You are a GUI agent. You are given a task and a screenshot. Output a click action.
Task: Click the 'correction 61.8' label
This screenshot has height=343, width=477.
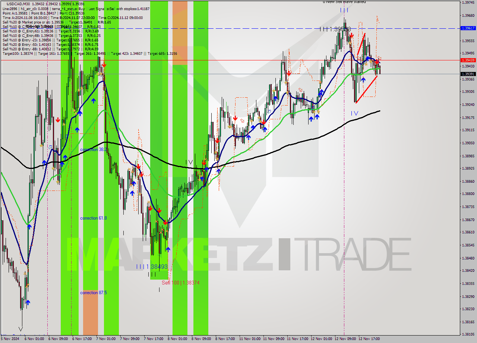[x=94, y=218]
